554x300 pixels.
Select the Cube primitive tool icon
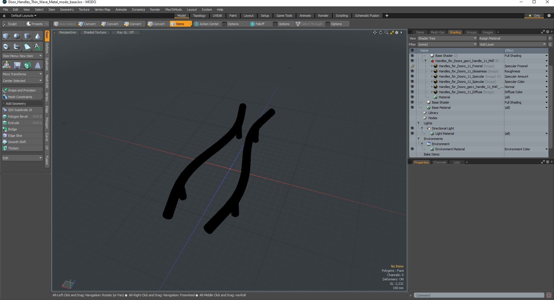pos(6,36)
